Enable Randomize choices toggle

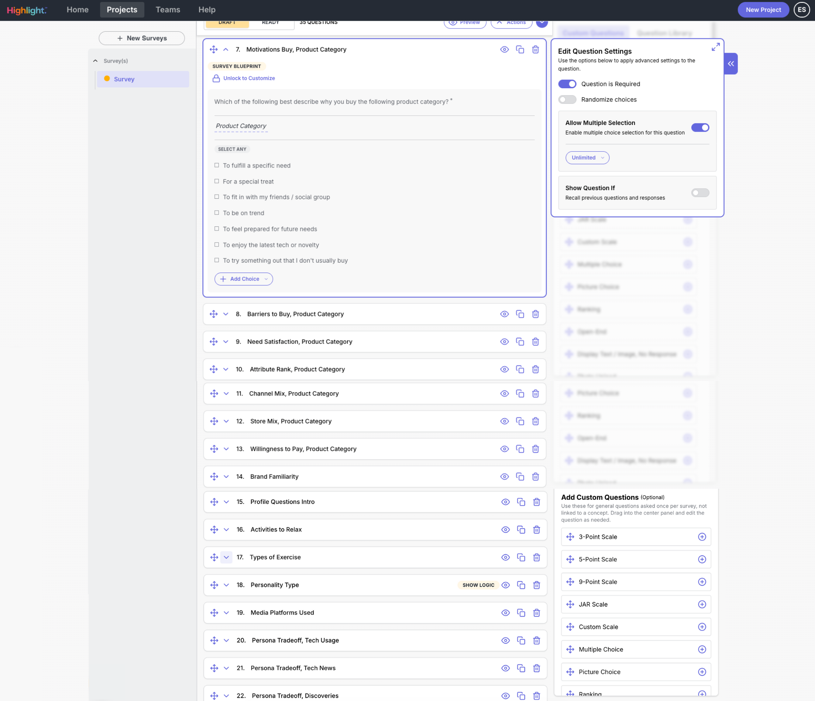[x=567, y=100]
